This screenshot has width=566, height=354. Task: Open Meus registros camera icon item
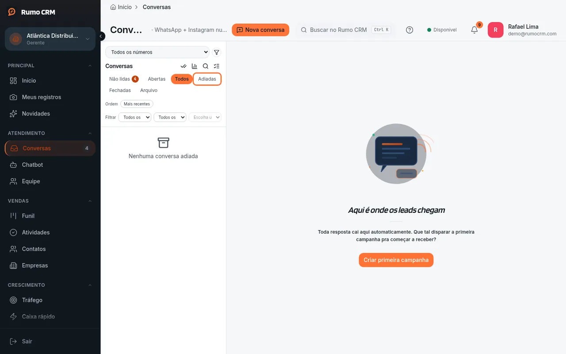50,97
